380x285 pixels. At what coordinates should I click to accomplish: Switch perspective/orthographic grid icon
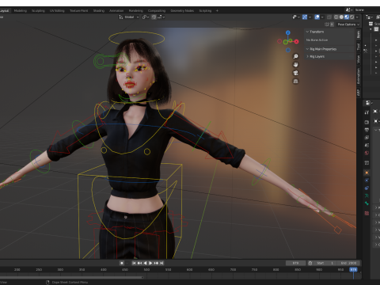[295, 82]
